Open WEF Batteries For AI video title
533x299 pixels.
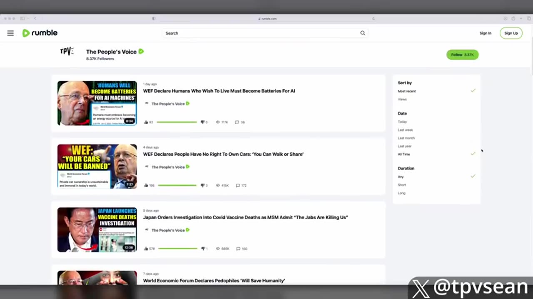tap(219, 91)
